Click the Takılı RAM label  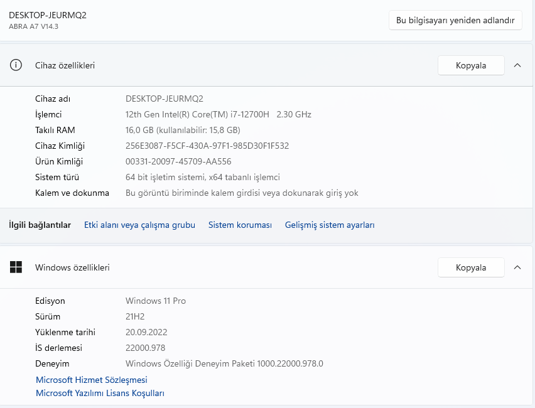55,130
